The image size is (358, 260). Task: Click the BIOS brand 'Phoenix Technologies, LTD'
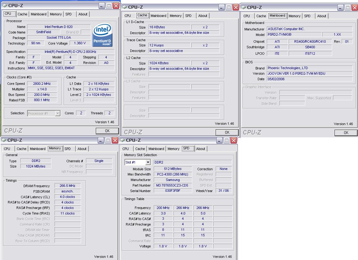(x=310, y=68)
